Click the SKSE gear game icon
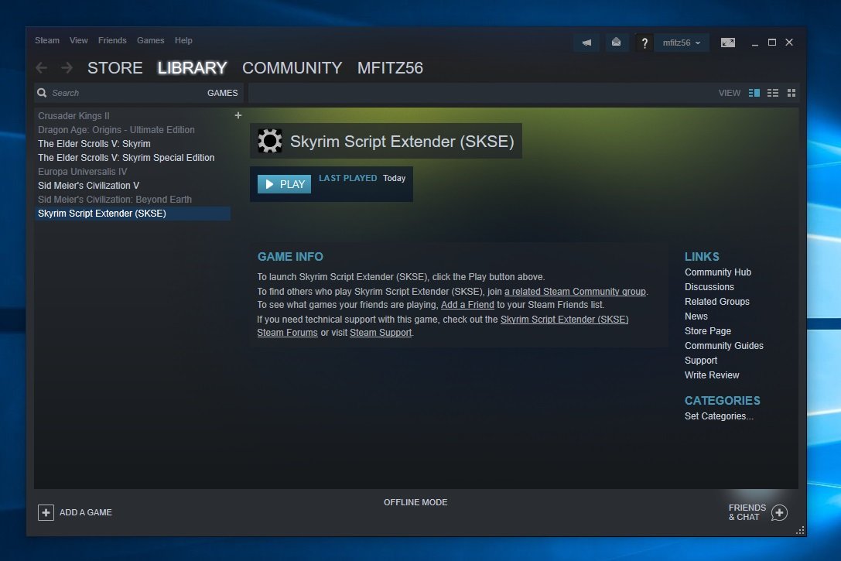841x561 pixels. [x=270, y=141]
